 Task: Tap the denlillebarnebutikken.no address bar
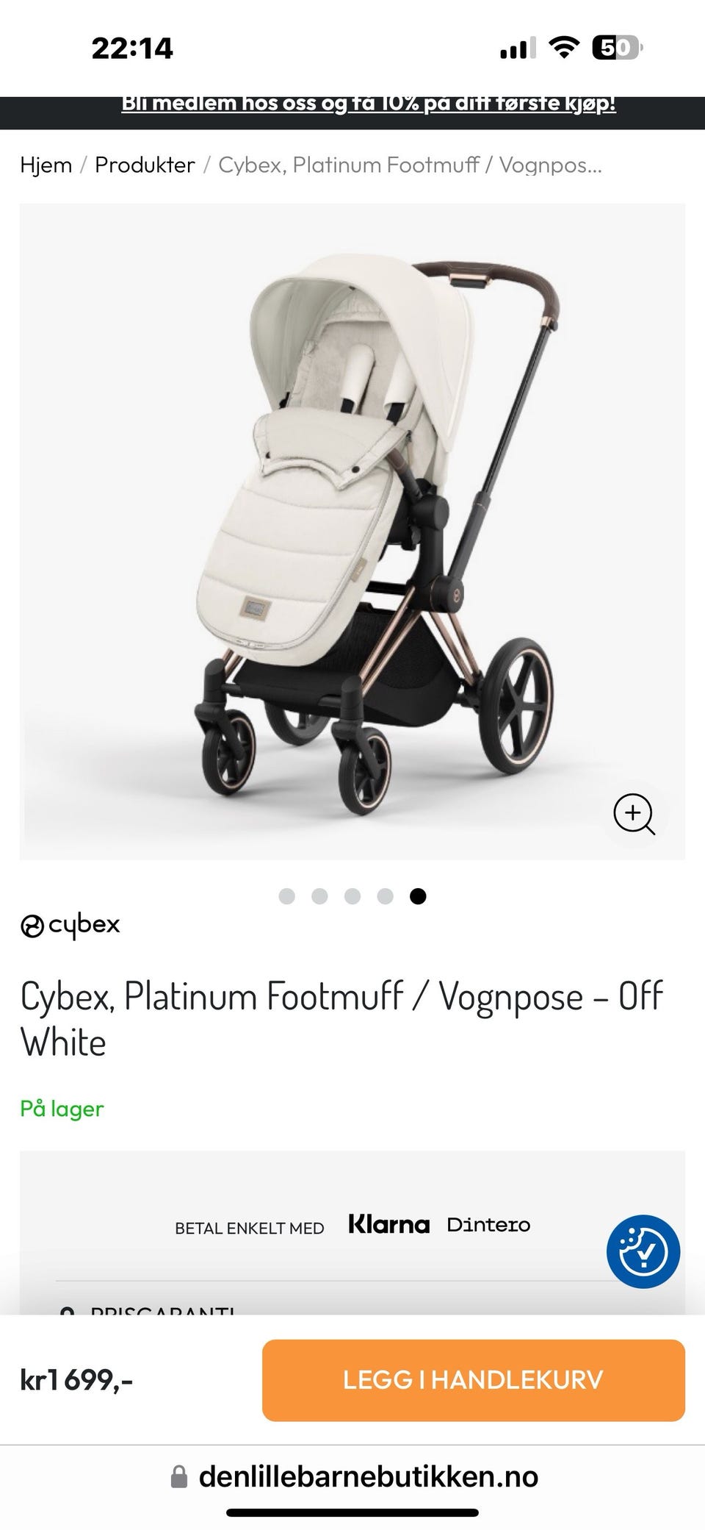352,1477
